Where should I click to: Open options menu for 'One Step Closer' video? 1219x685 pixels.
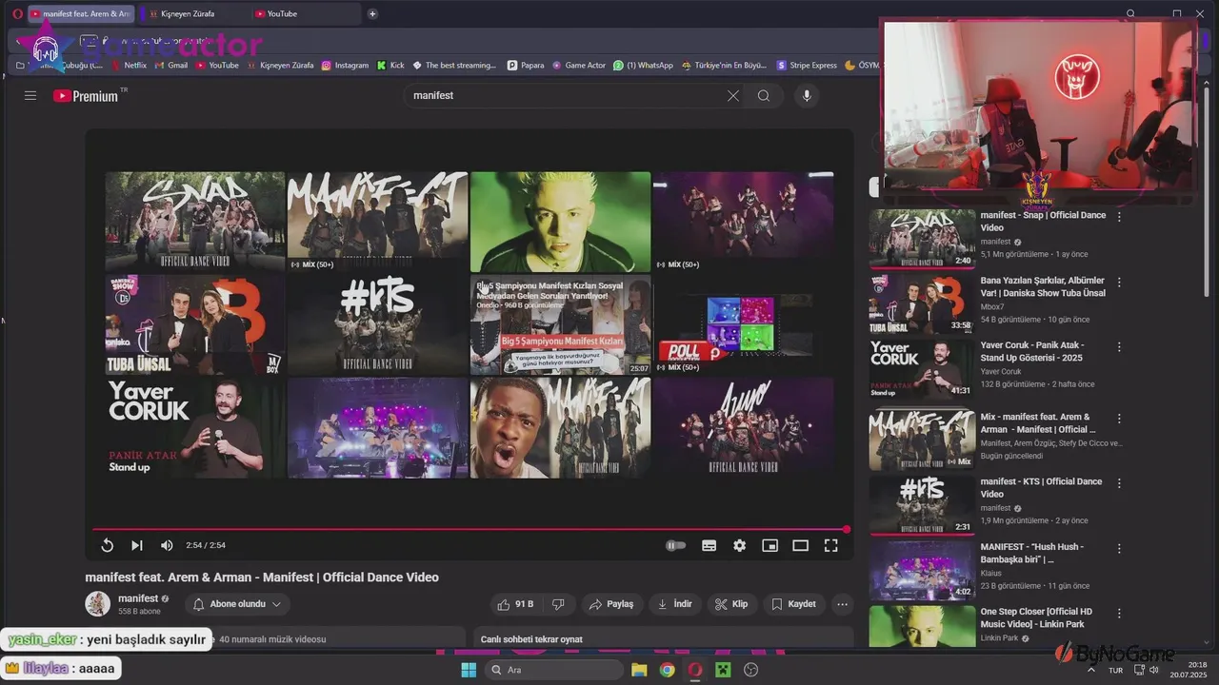tap(1119, 614)
